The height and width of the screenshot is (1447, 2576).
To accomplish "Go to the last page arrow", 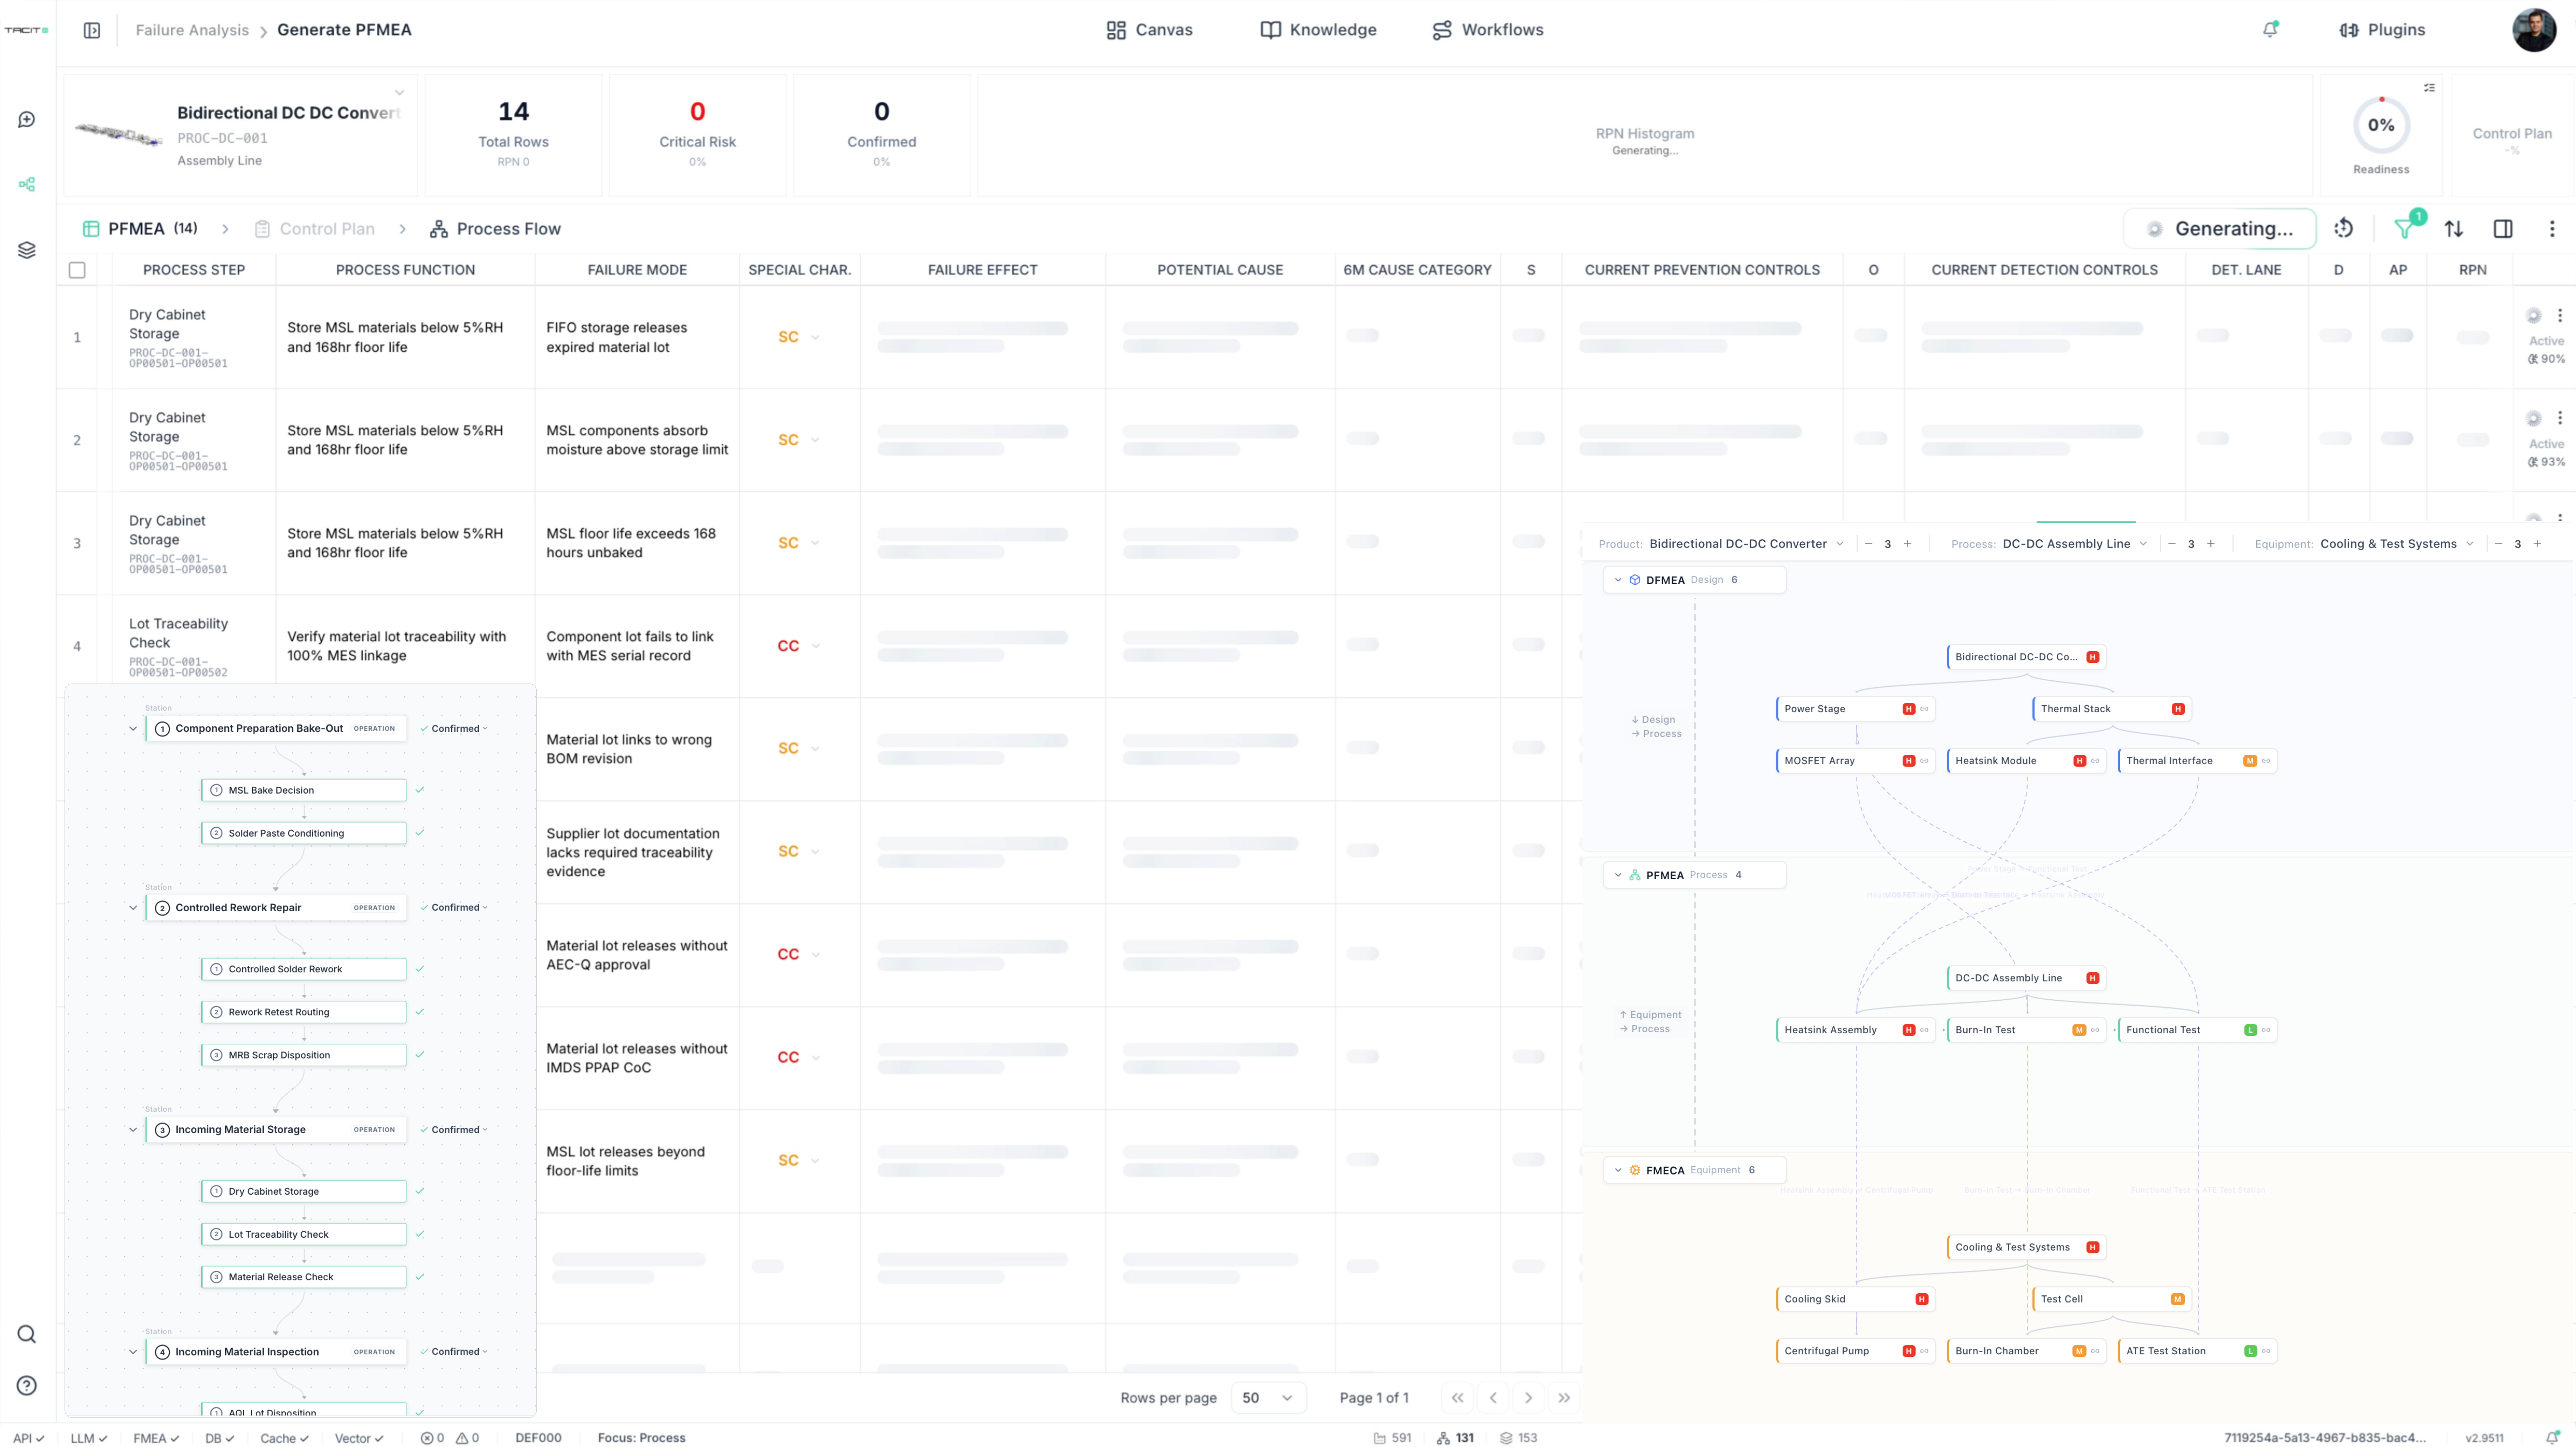I will click(1564, 1398).
